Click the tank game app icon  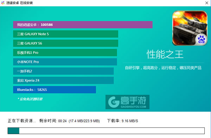pos(190,28)
